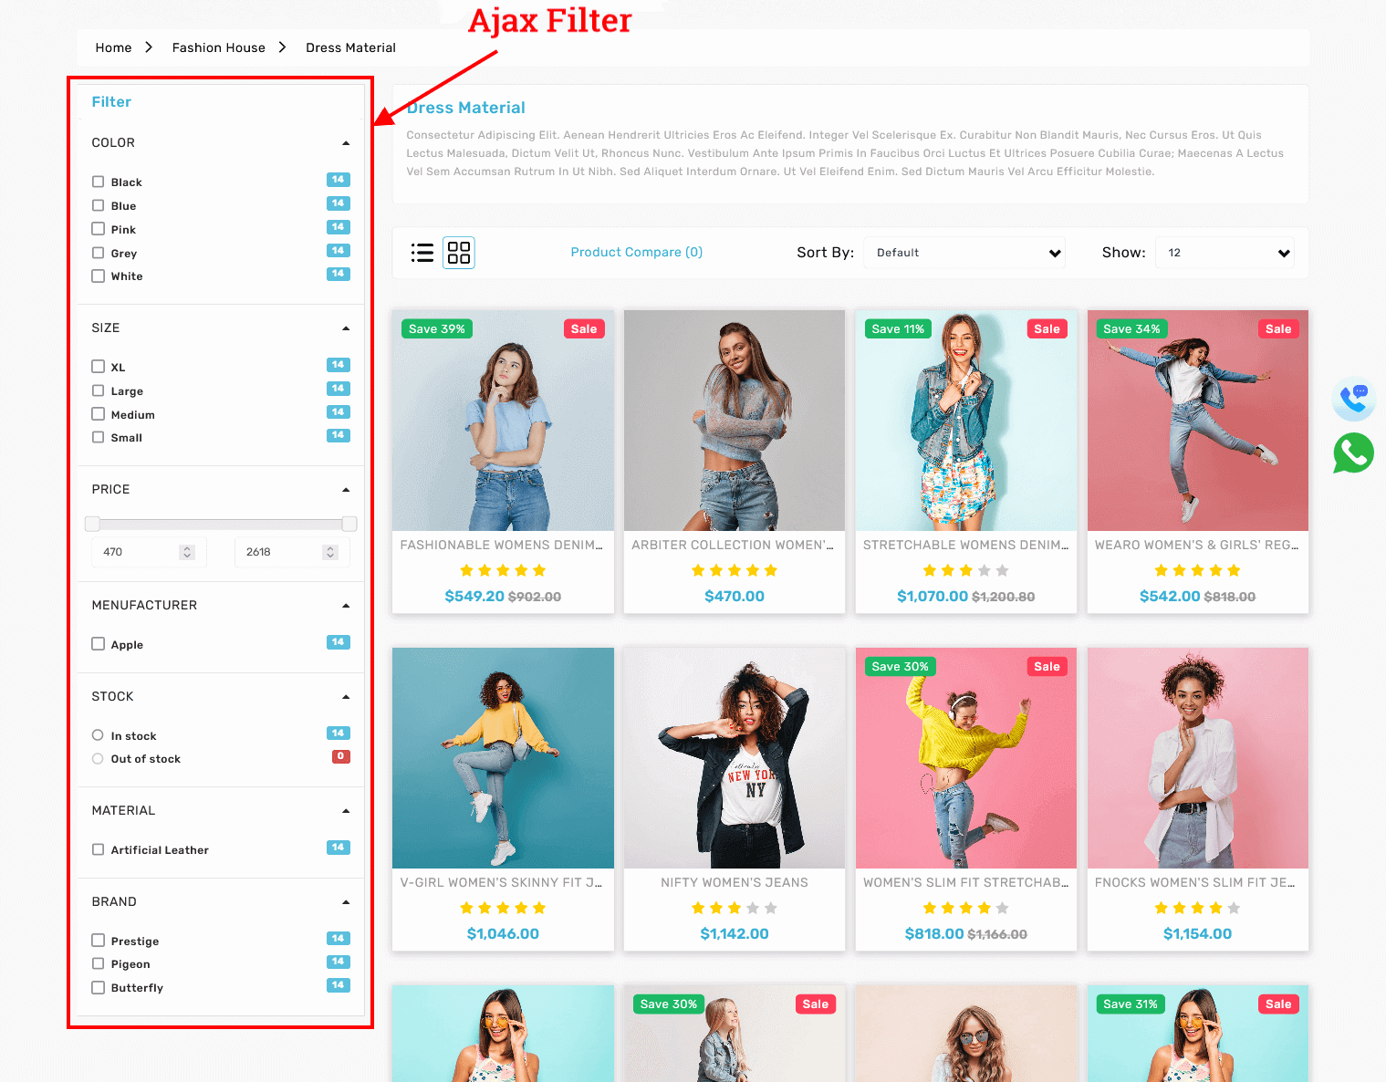This screenshot has height=1082, width=1386.
Task: Click the right price slider handle
Action: [x=349, y=524]
